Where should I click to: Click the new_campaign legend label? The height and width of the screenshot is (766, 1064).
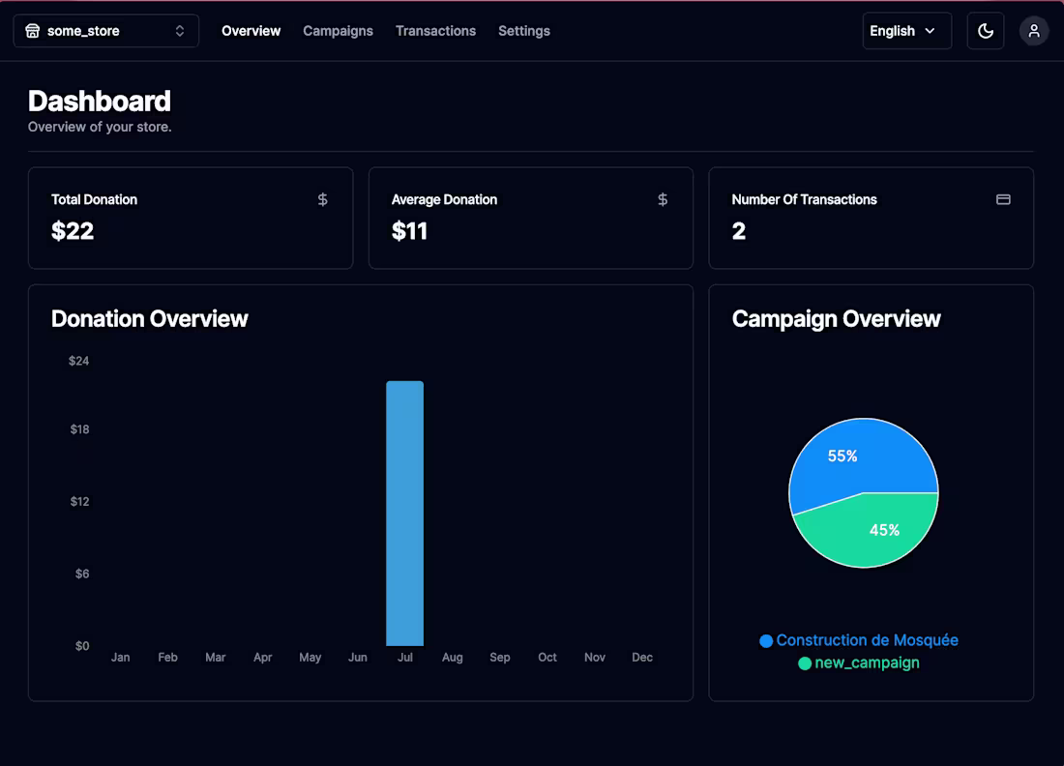click(x=868, y=663)
